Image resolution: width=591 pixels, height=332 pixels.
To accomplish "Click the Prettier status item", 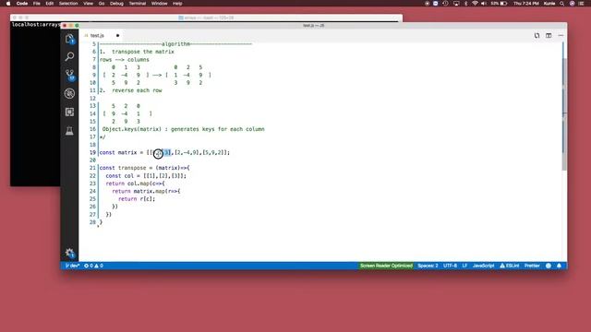I will pos(532,266).
